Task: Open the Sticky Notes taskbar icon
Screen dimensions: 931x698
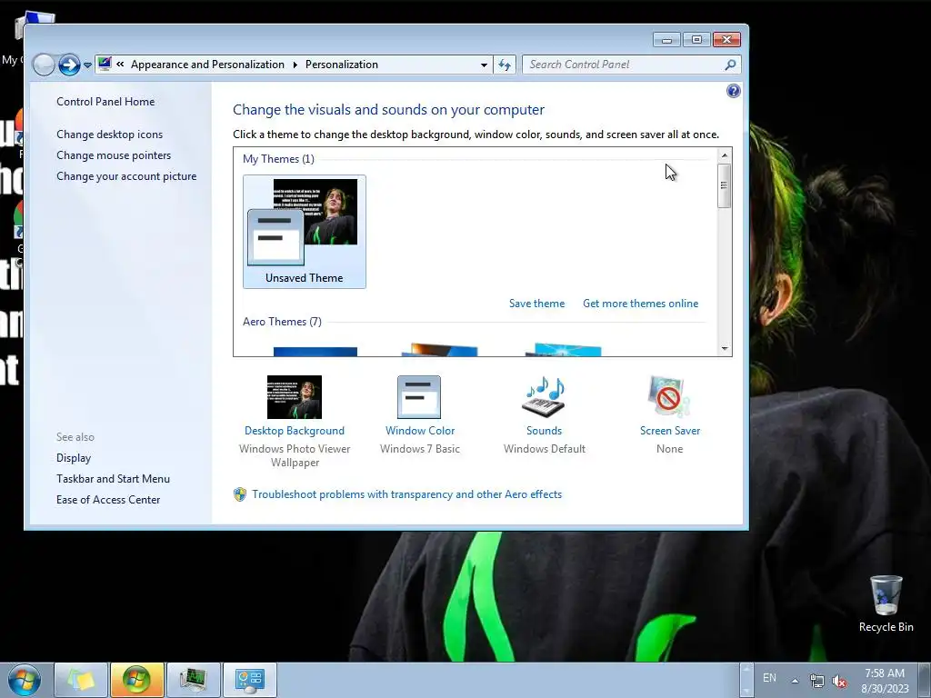Action: click(x=81, y=680)
